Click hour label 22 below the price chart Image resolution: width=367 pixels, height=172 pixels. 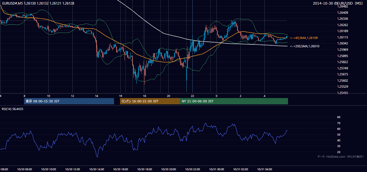coord(192,96)
